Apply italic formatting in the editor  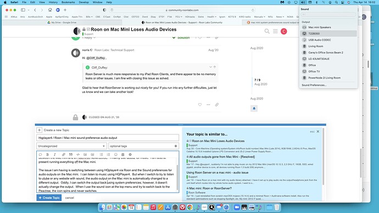tap(54, 155)
